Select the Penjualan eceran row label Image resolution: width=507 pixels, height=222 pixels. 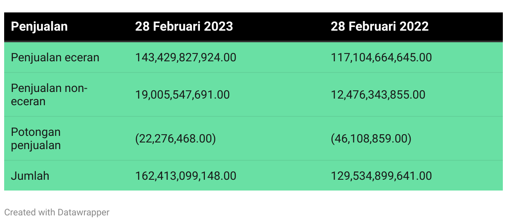coord(55,57)
